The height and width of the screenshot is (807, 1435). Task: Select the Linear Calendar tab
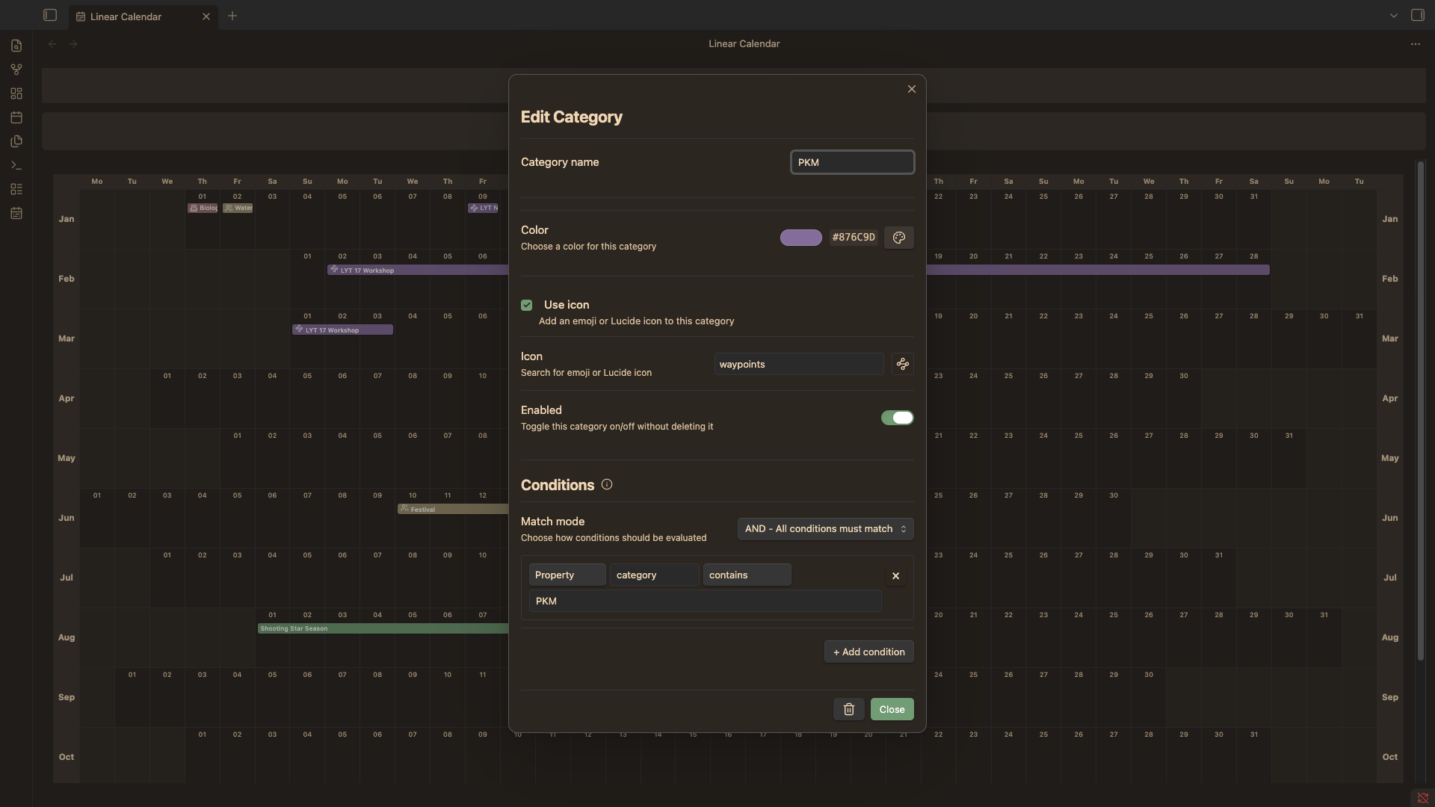point(143,16)
